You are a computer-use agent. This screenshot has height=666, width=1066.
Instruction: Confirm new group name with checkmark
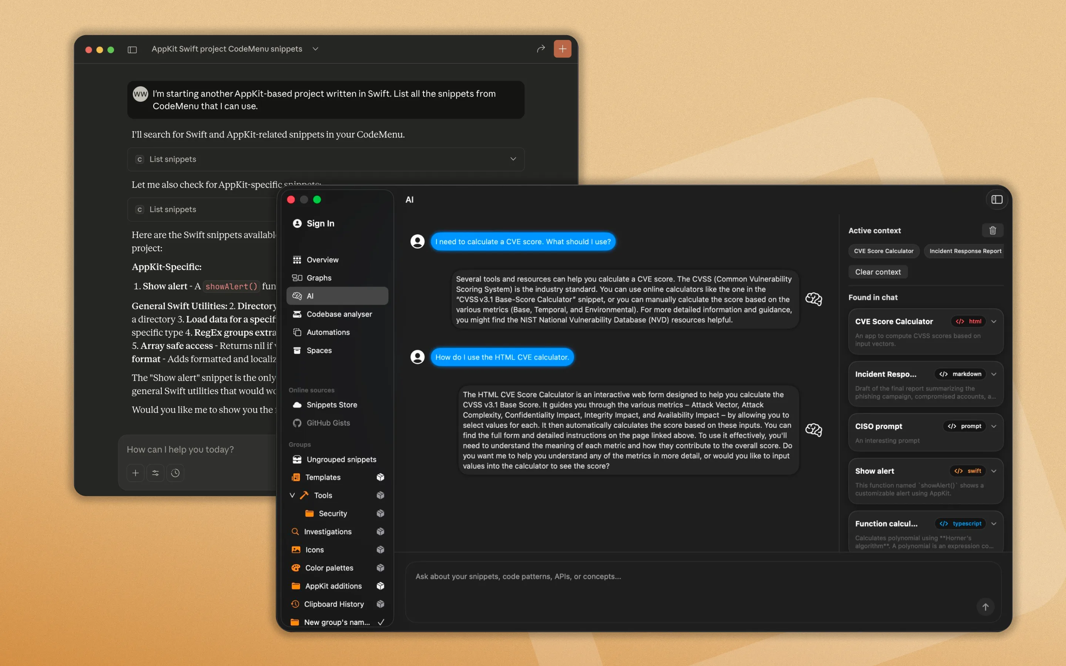(381, 622)
